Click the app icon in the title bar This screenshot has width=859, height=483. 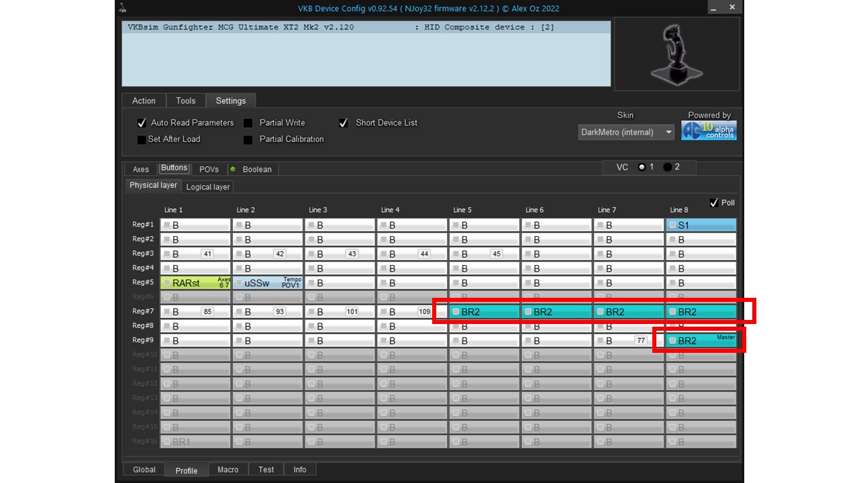pos(123,8)
